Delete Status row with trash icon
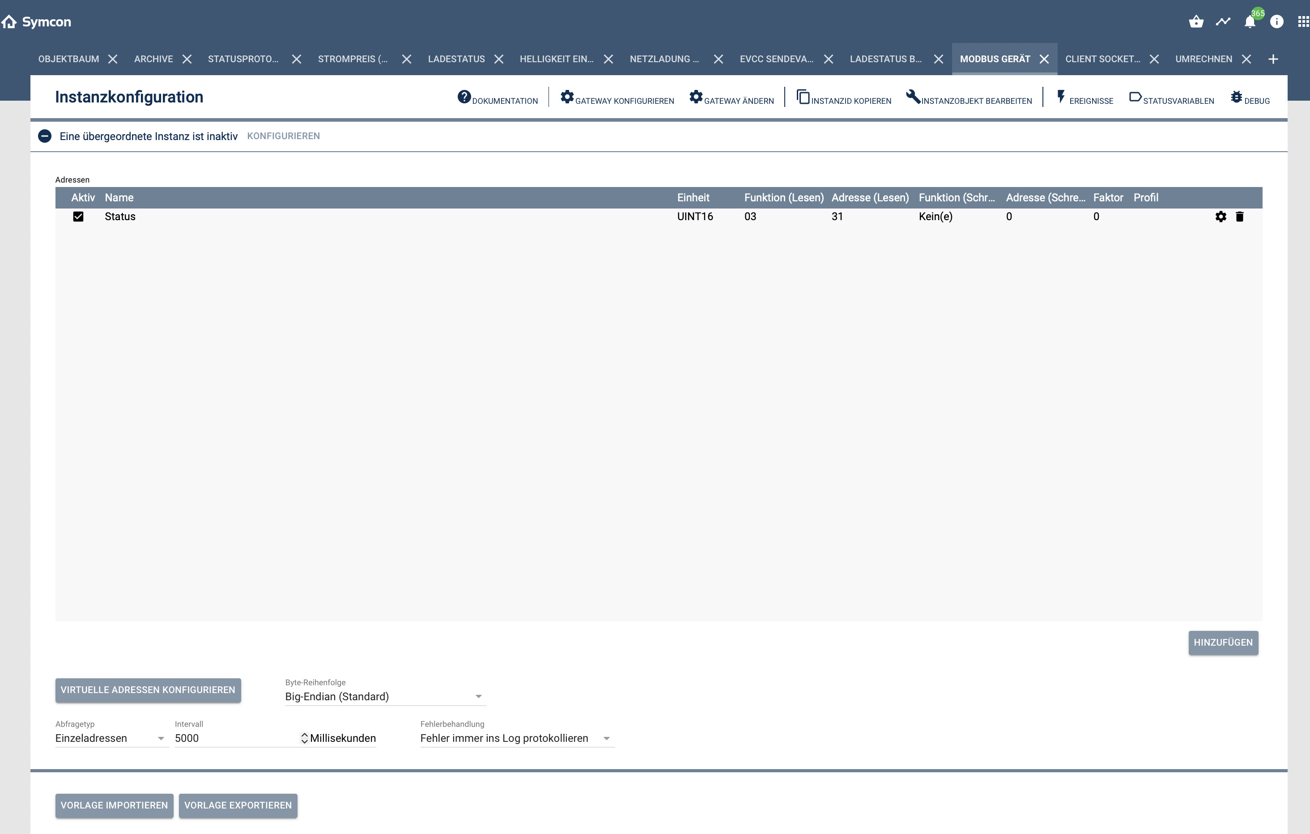This screenshot has width=1310, height=834. click(x=1239, y=217)
